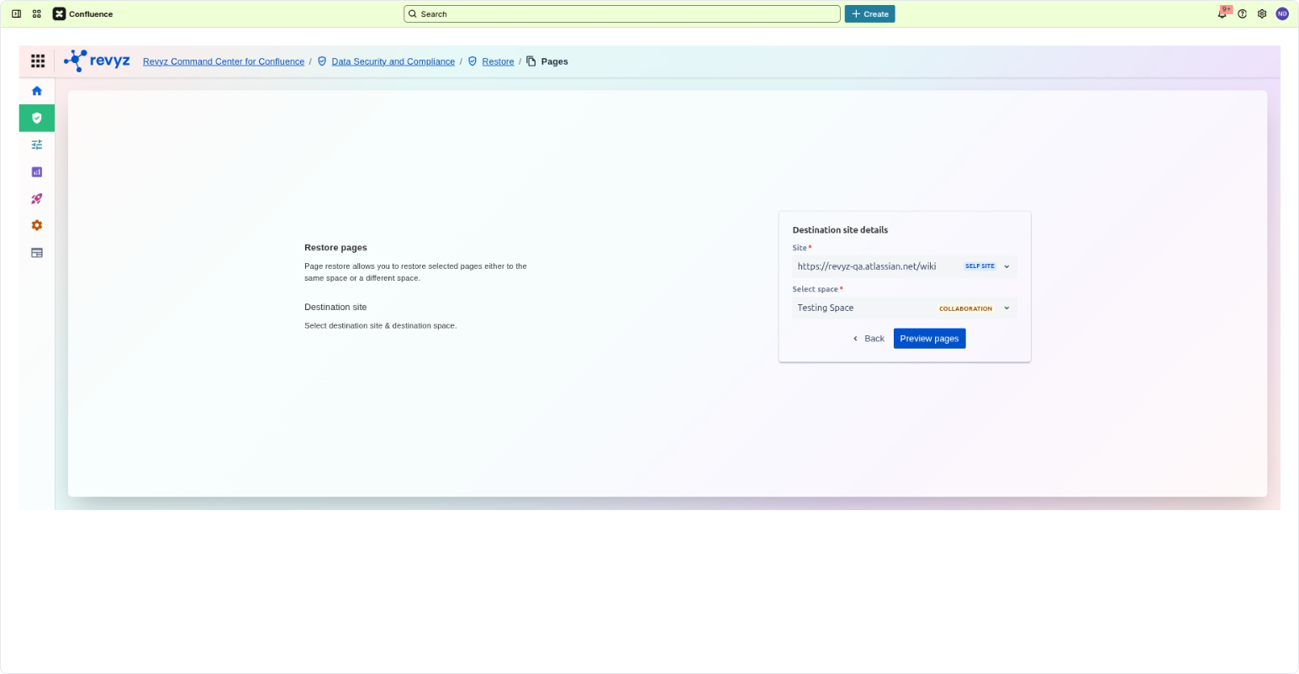Open the pink rocket icon in sidebar
1299x674 pixels.
[x=37, y=199]
